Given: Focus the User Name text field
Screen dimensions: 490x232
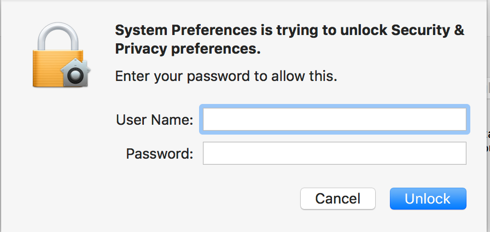Looking at the screenshot, I should coord(334,119).
